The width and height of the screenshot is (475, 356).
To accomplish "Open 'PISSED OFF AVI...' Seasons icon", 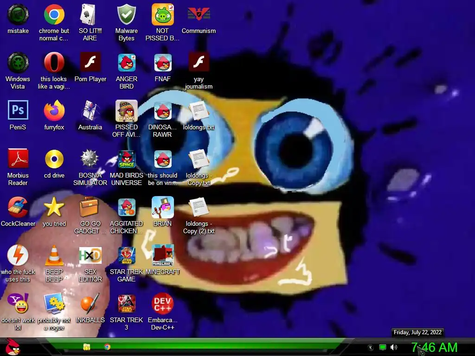I will tap(126, 111).
